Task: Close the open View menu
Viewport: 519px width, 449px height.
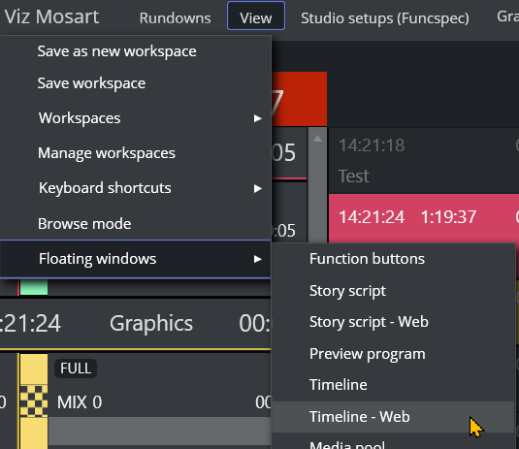Action: point(256,16)
